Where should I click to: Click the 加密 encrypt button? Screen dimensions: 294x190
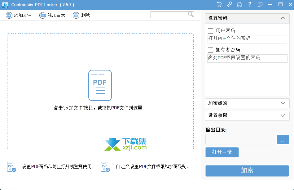(x=247, y=171)
